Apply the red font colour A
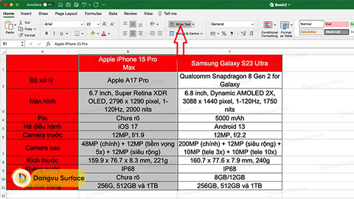 point(104,34)
